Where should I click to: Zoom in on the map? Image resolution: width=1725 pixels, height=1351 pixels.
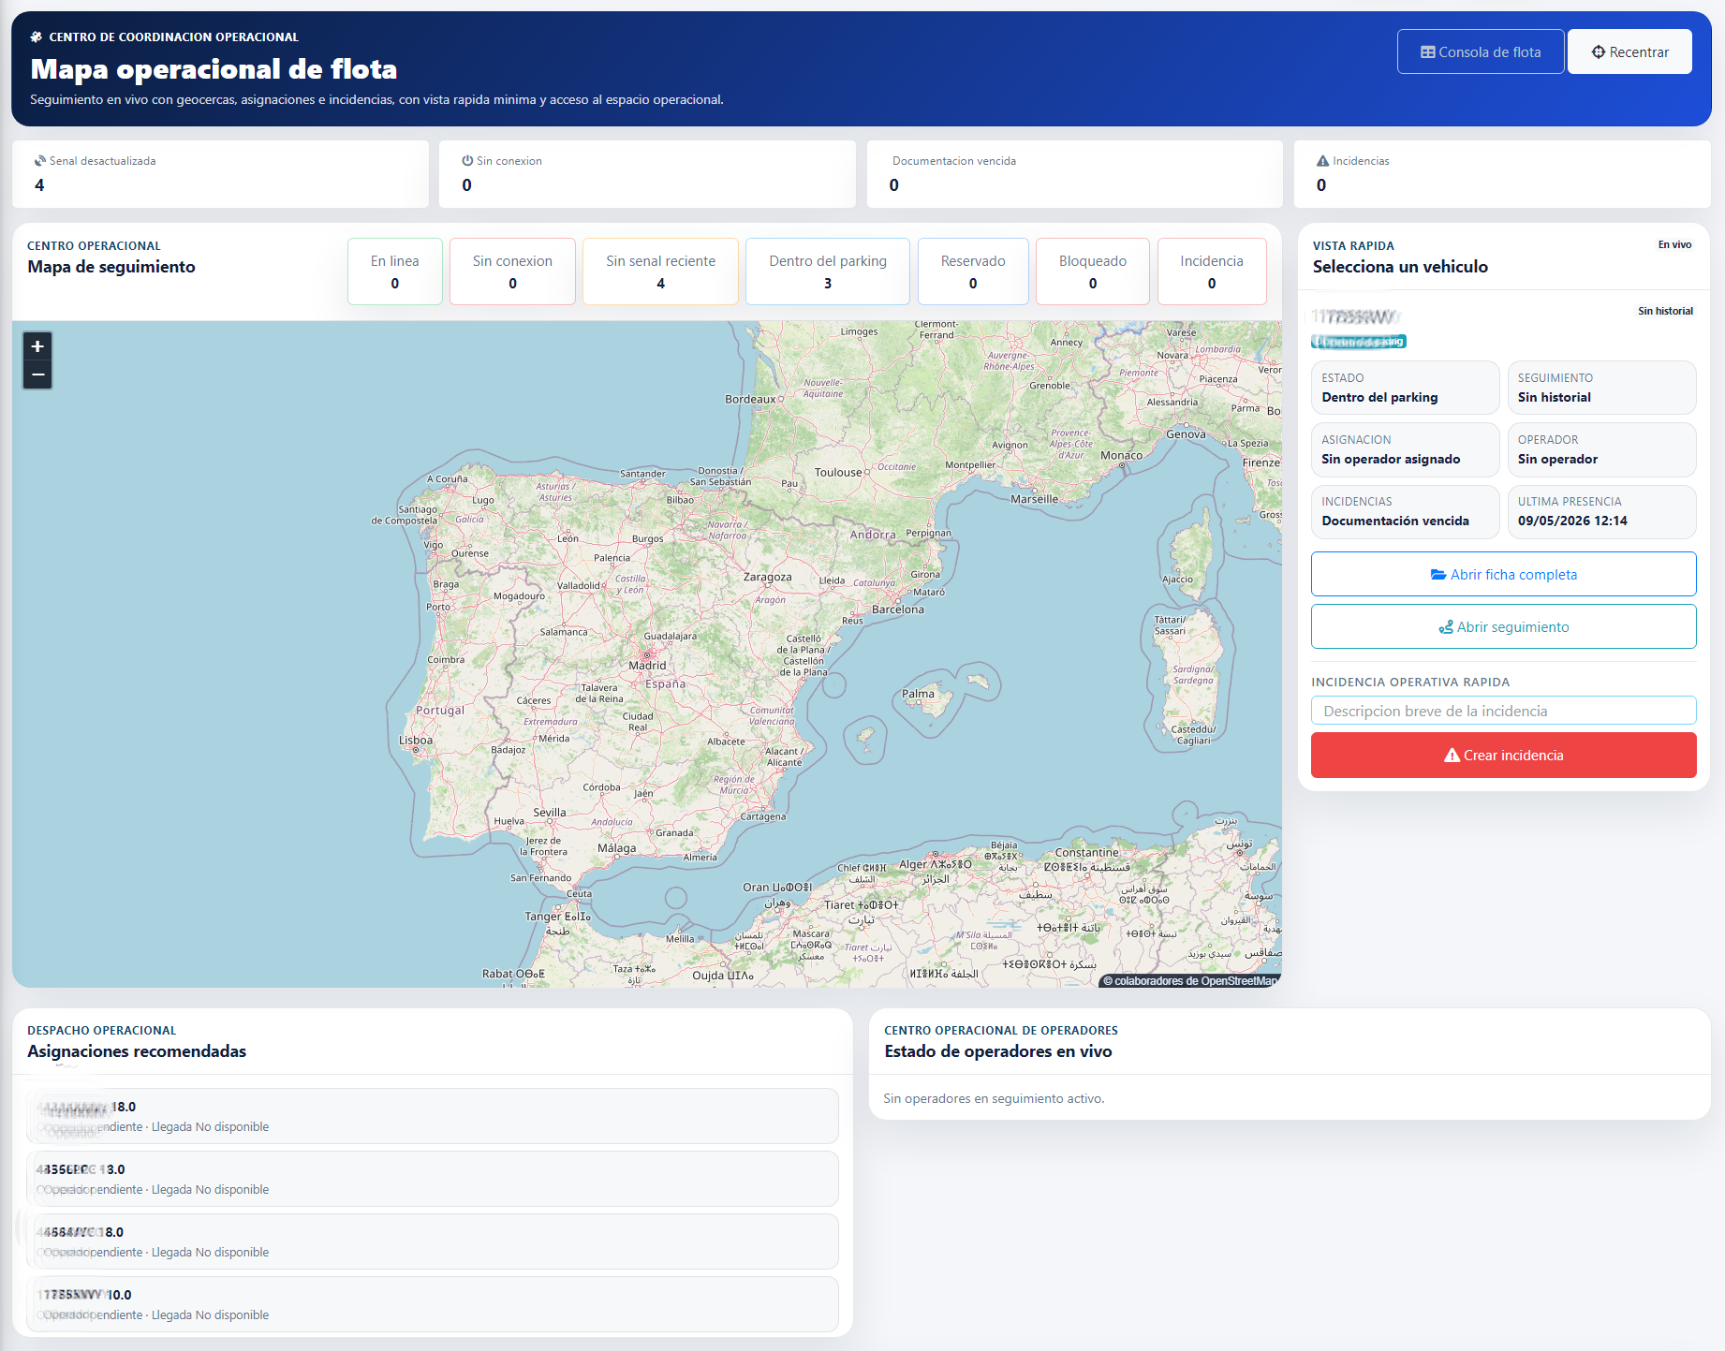click(37, 346)
